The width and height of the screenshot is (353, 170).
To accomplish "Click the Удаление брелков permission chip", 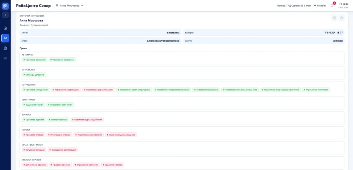I will coord(113,165).
